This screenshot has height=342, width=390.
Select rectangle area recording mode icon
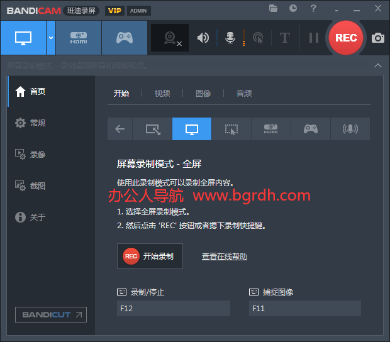[x=152, y=129]
